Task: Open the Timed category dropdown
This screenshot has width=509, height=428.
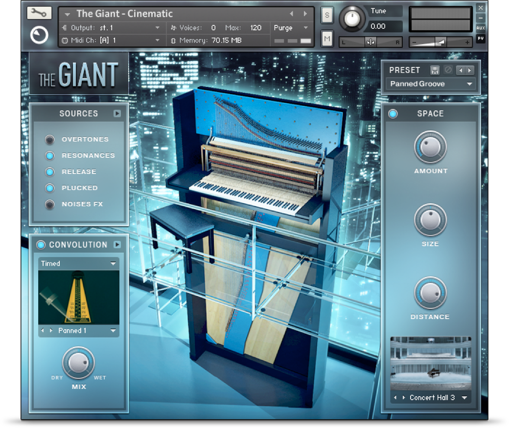Action: (x=79, y=263)
